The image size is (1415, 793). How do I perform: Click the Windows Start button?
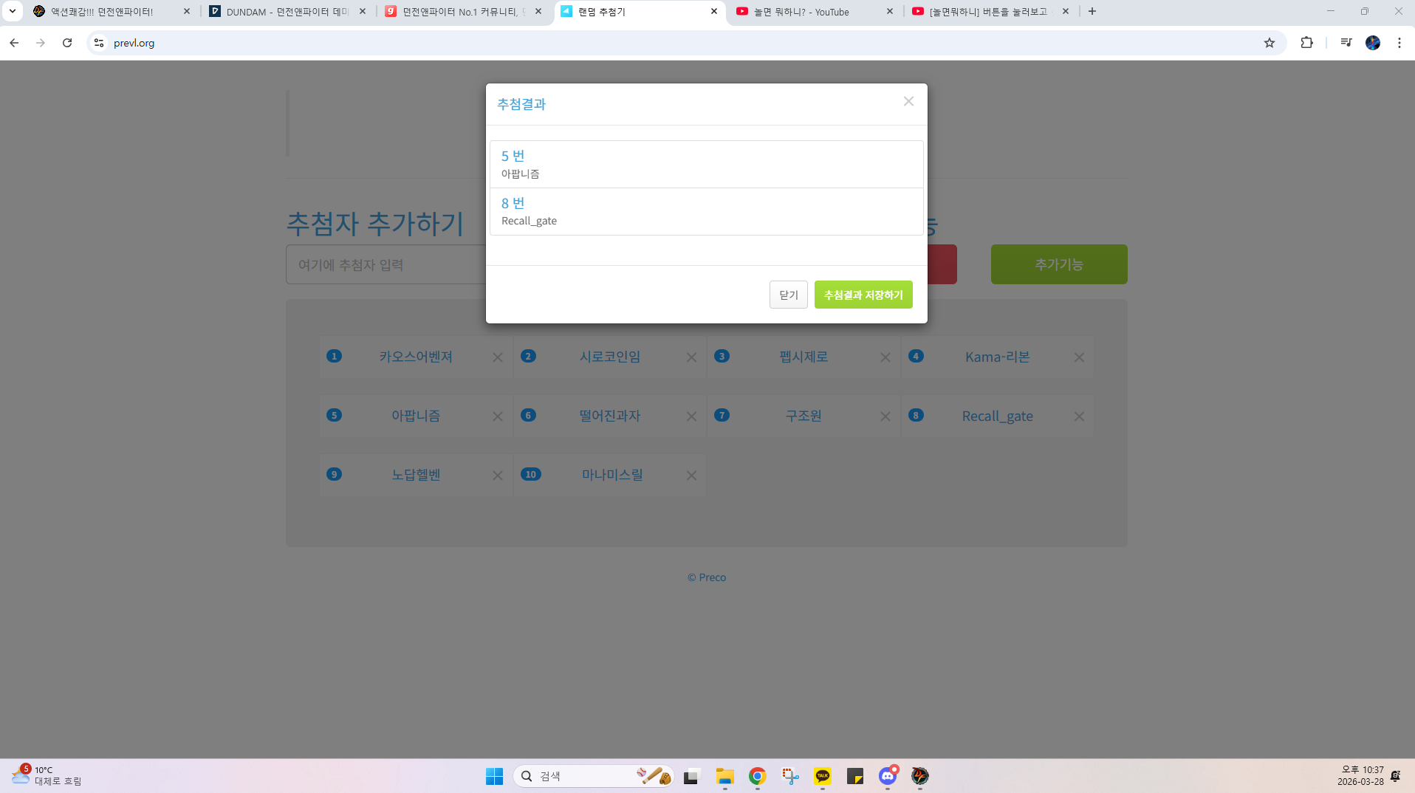pos(494,776)
